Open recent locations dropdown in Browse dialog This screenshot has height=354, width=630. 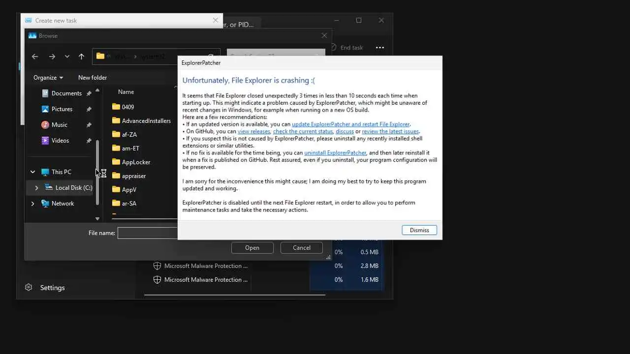coord(67,57)
